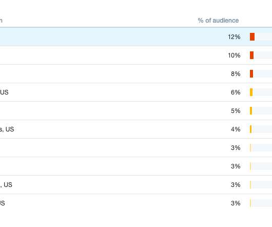The image size is (272, 227).
Task: Open the location label in the last row
Action: pyautogui.click(x=2, y=203)
